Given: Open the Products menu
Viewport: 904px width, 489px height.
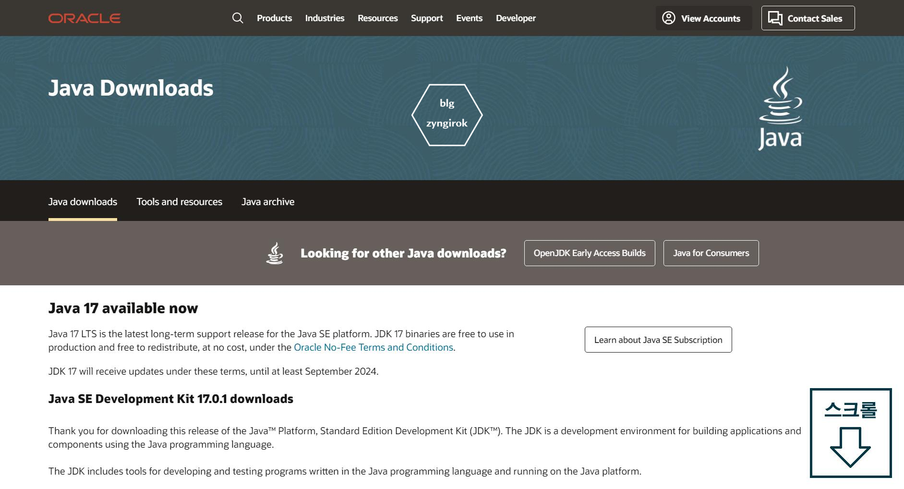Looking at the screenshot, I should (274, 18).
